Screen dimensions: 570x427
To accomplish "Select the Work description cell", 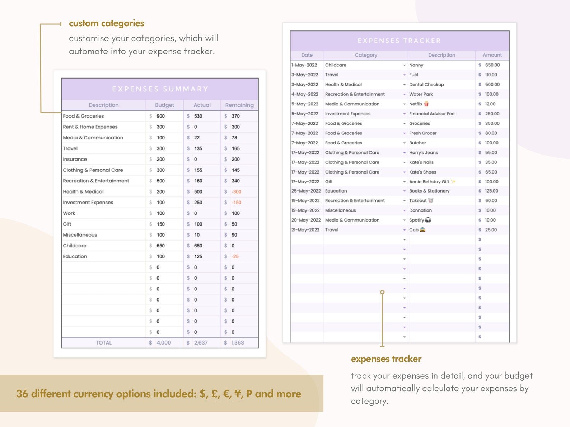I will click(104, 213).
